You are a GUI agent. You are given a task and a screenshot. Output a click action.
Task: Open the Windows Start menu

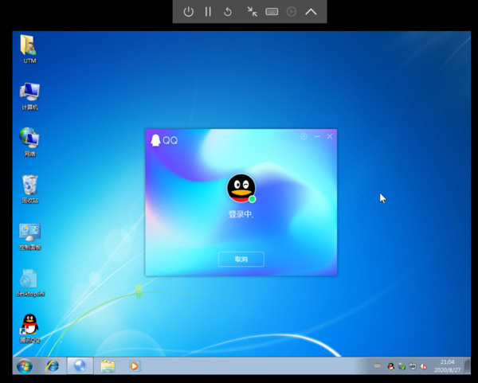(25, 365)
